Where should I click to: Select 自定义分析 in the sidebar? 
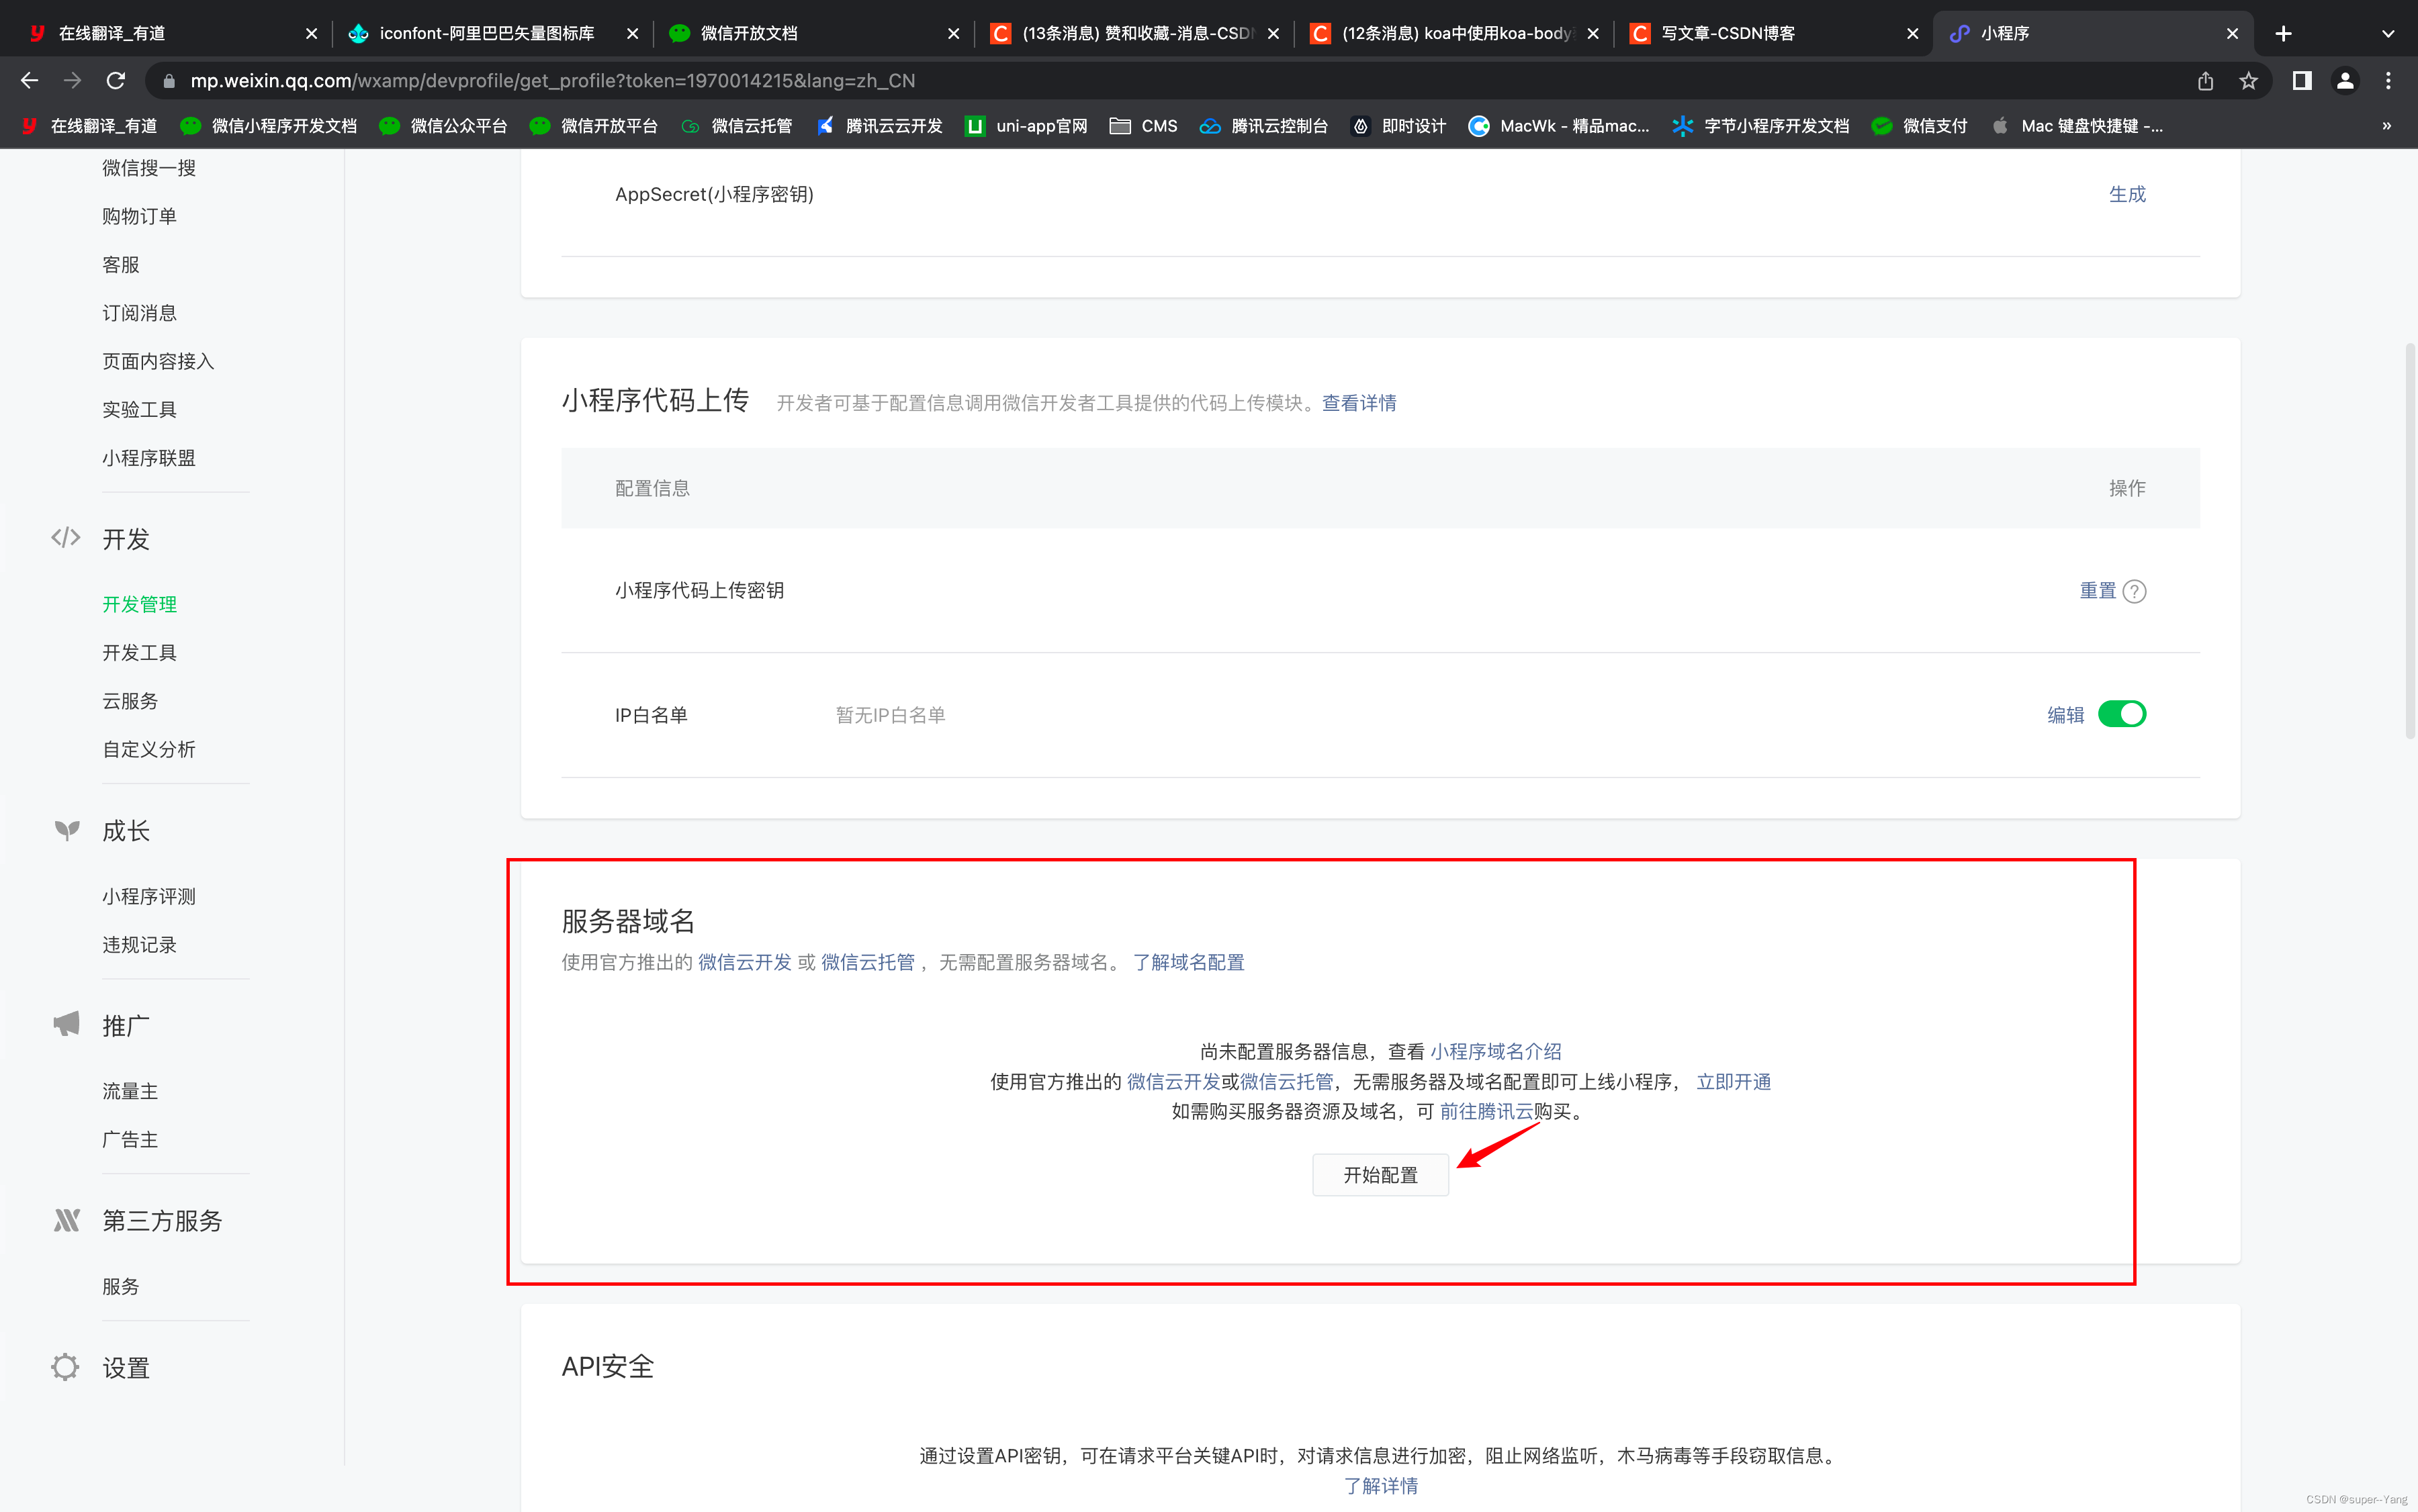[x=149, y=749]
